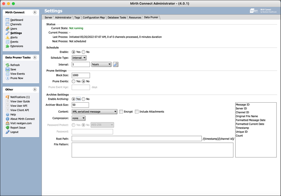Click the Root Path field
This screenshot has height=196, width=281.
(x=137, y=139)
